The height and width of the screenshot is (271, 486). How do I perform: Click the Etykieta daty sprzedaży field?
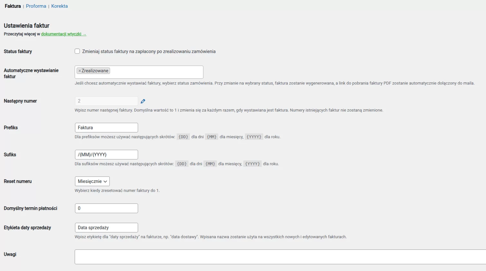(x=106, y=228)
